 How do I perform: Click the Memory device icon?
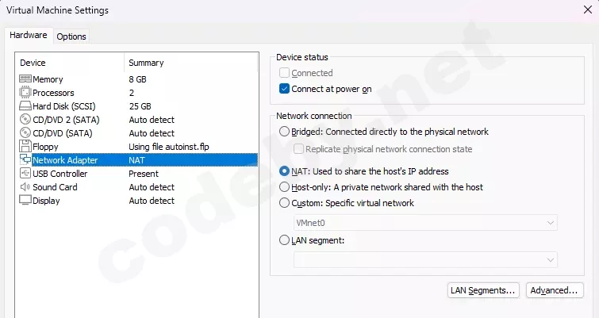(x=25, y=79)
